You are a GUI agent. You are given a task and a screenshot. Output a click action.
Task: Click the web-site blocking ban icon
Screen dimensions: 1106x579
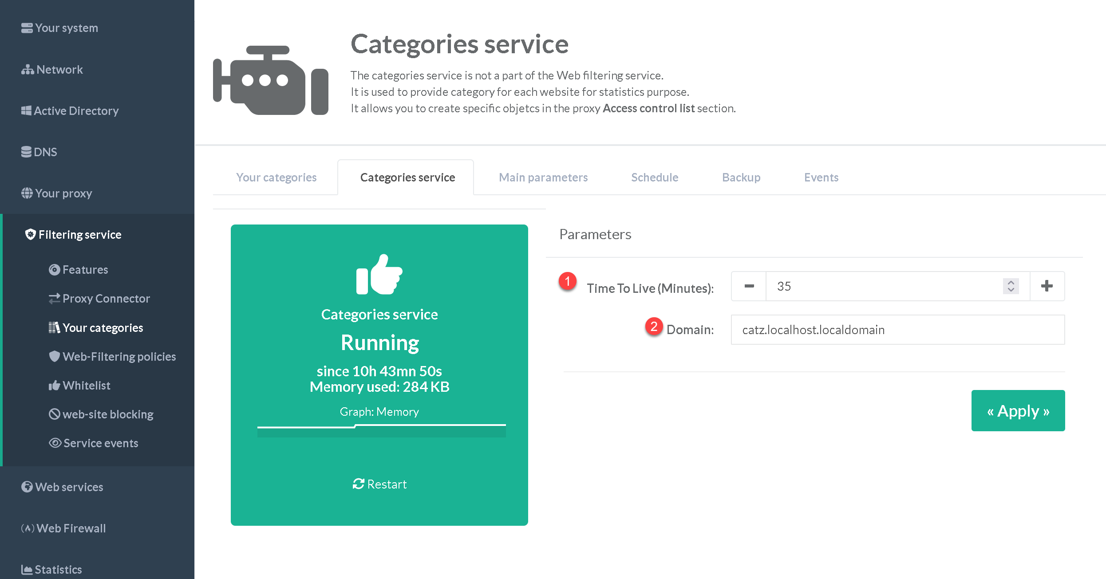pyautogui.click(x=54, y=414)
